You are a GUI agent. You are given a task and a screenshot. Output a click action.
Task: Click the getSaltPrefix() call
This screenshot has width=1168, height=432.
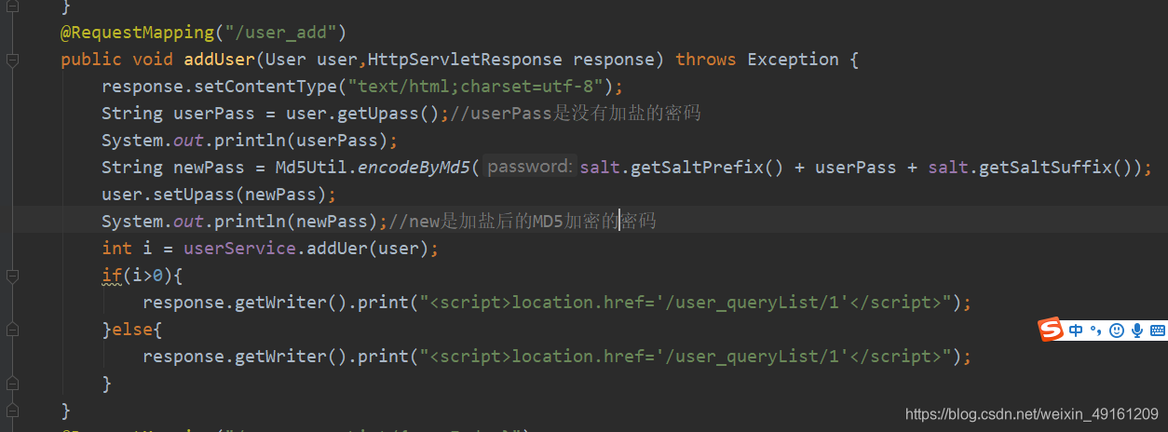(707, 168)
